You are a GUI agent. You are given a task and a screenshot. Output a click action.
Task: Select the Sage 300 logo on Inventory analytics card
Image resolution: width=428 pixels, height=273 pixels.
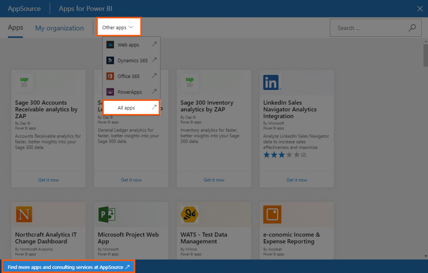189,83
